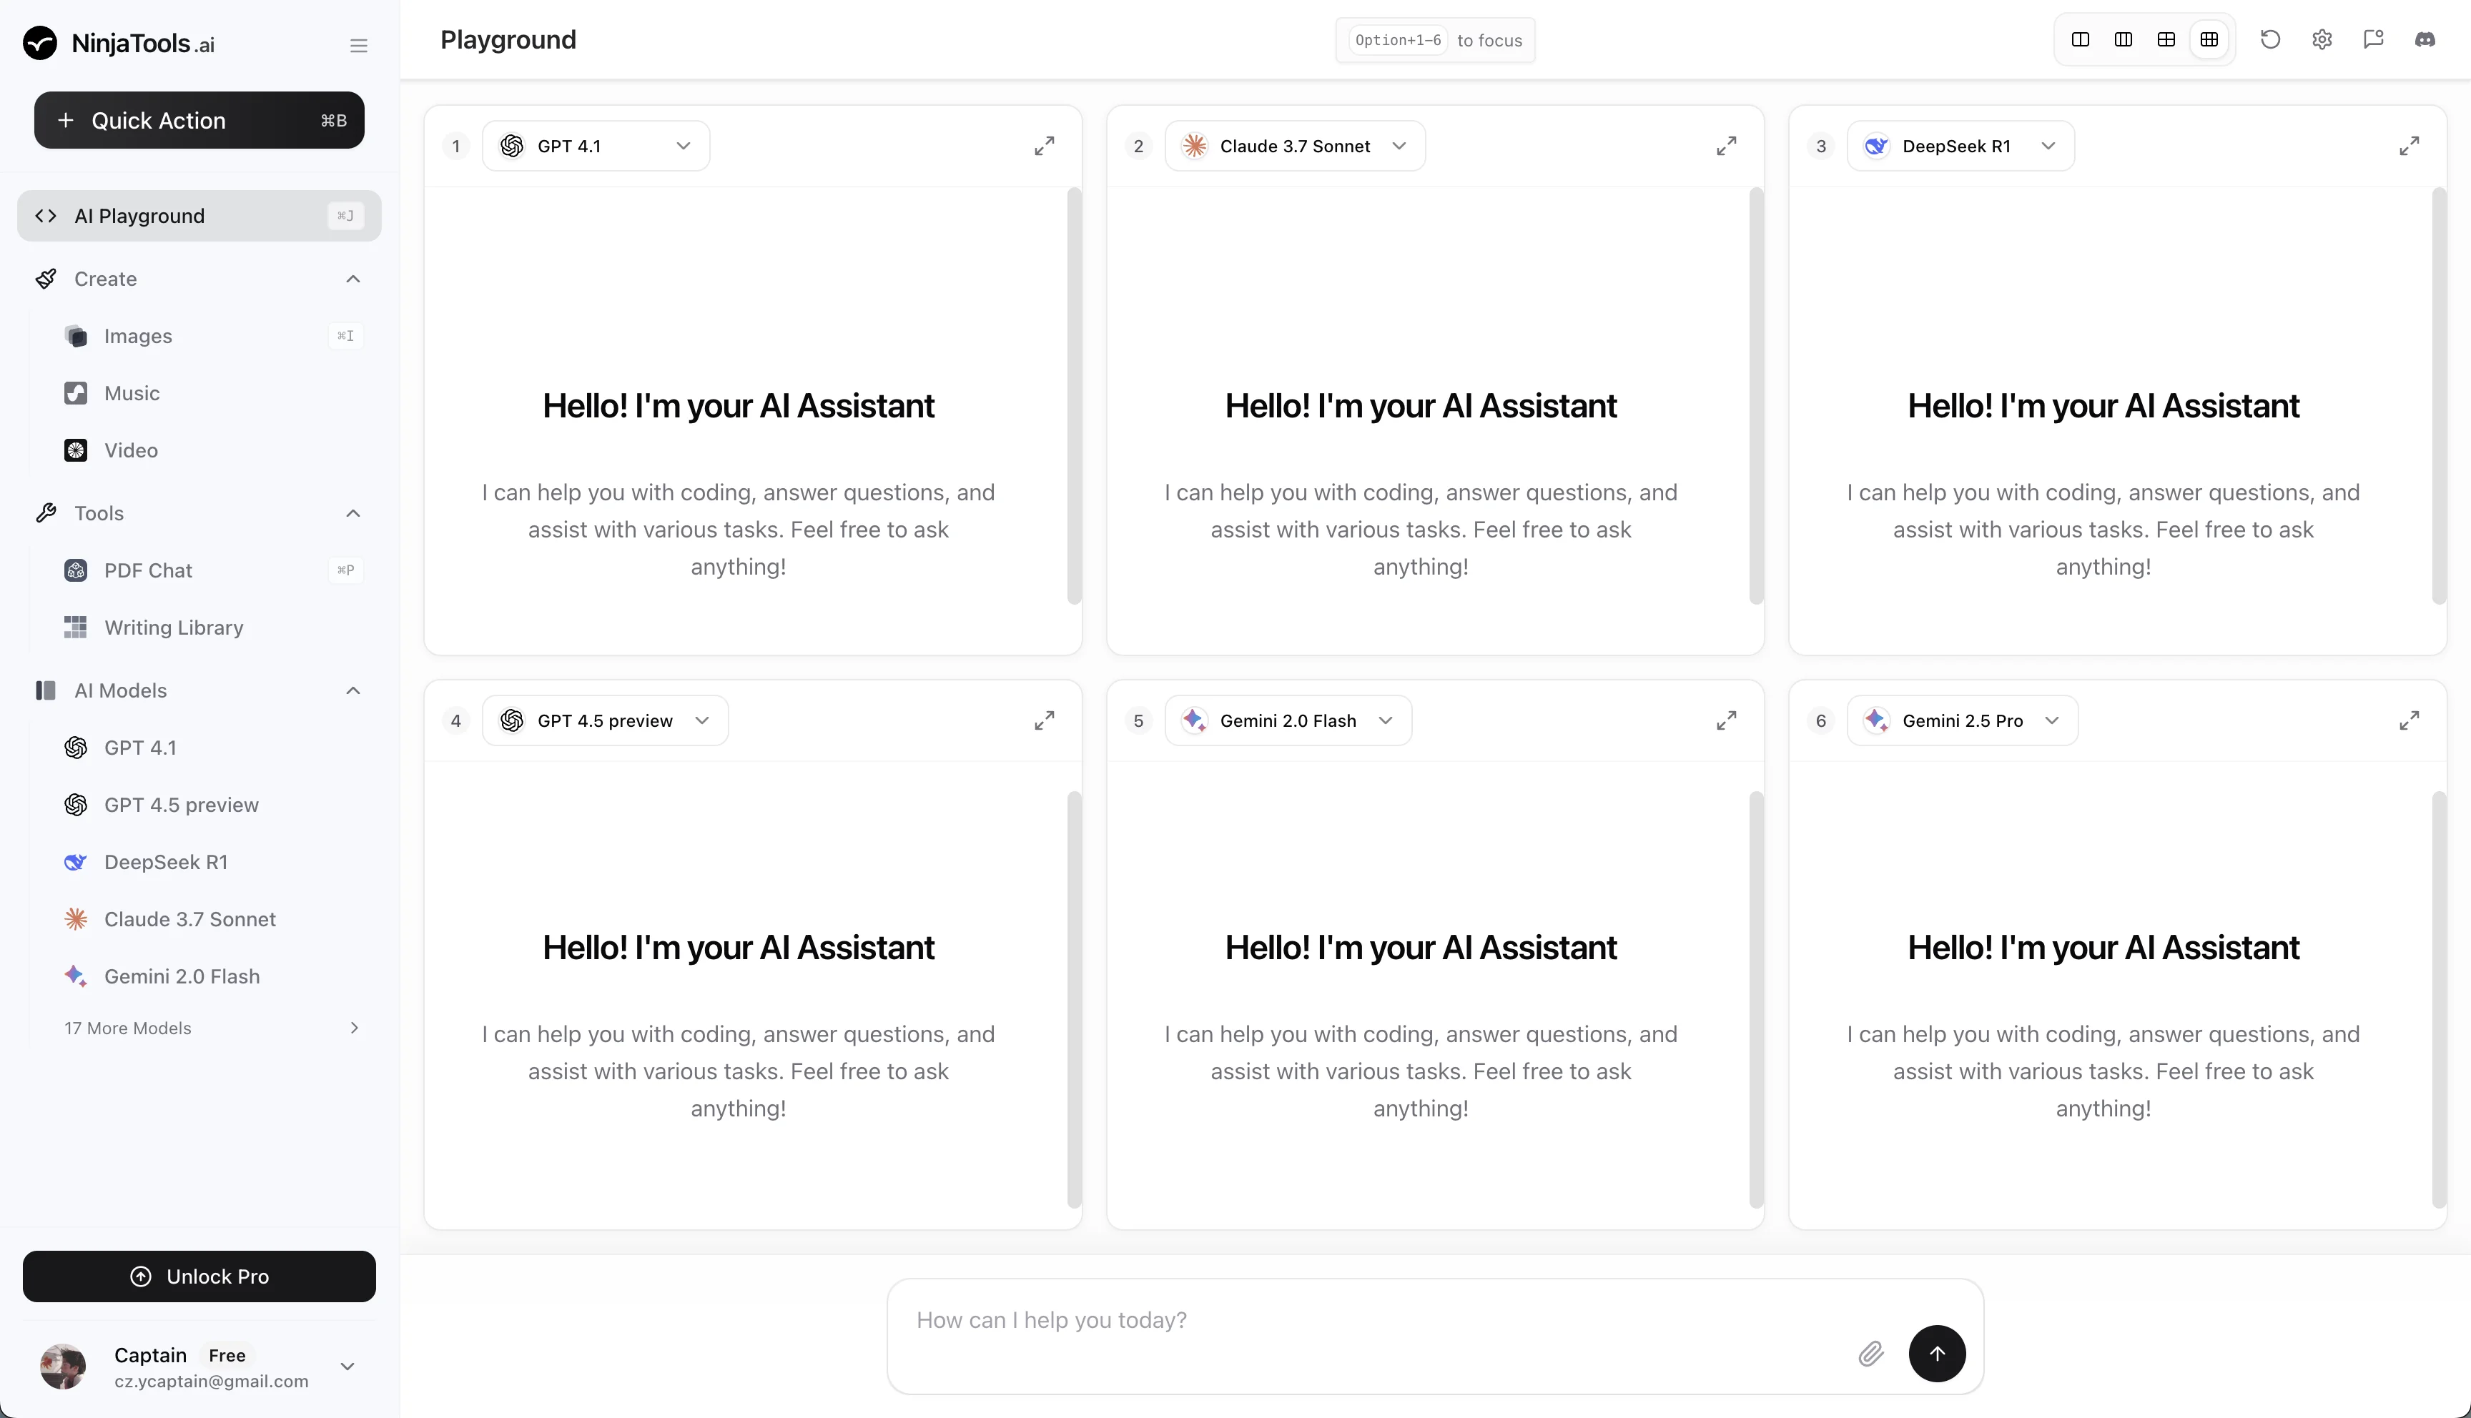The image size is (2471, 1418).
Task: Open the settings gear icon
Action: point(2322,40)
